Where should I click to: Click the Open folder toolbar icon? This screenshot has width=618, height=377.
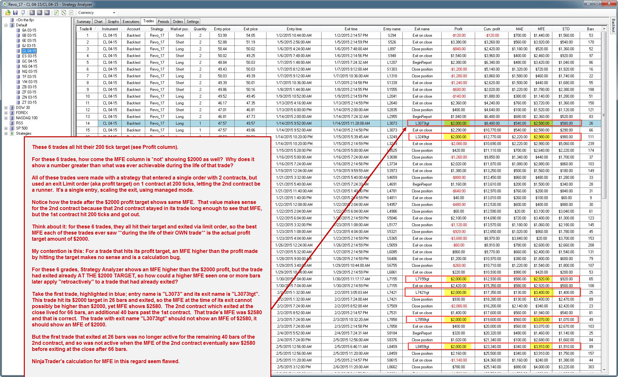(x=8, y=13)
